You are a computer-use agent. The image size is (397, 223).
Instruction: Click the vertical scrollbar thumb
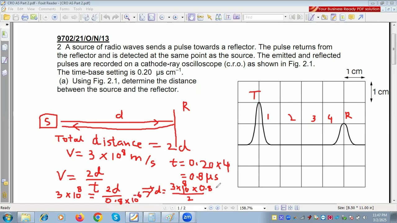tap(394, 49)
